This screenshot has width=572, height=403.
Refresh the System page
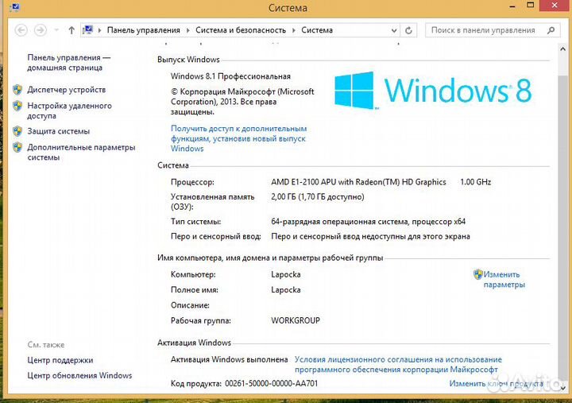(408, 30)
